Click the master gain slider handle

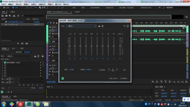coord(113,70)
